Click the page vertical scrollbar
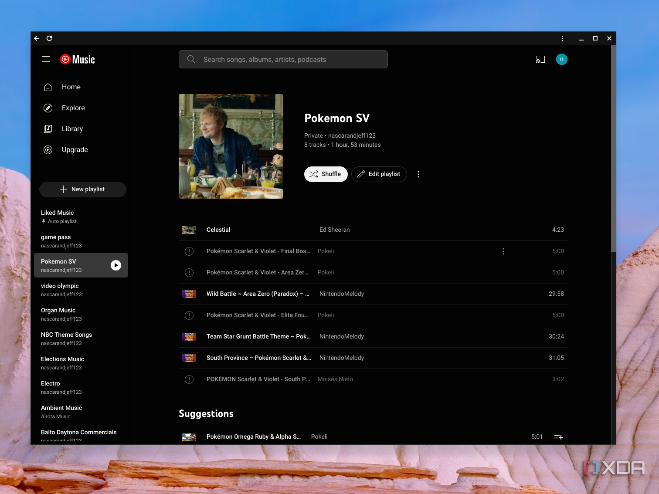Screen dimensions: 659x494 pos(613,148)
